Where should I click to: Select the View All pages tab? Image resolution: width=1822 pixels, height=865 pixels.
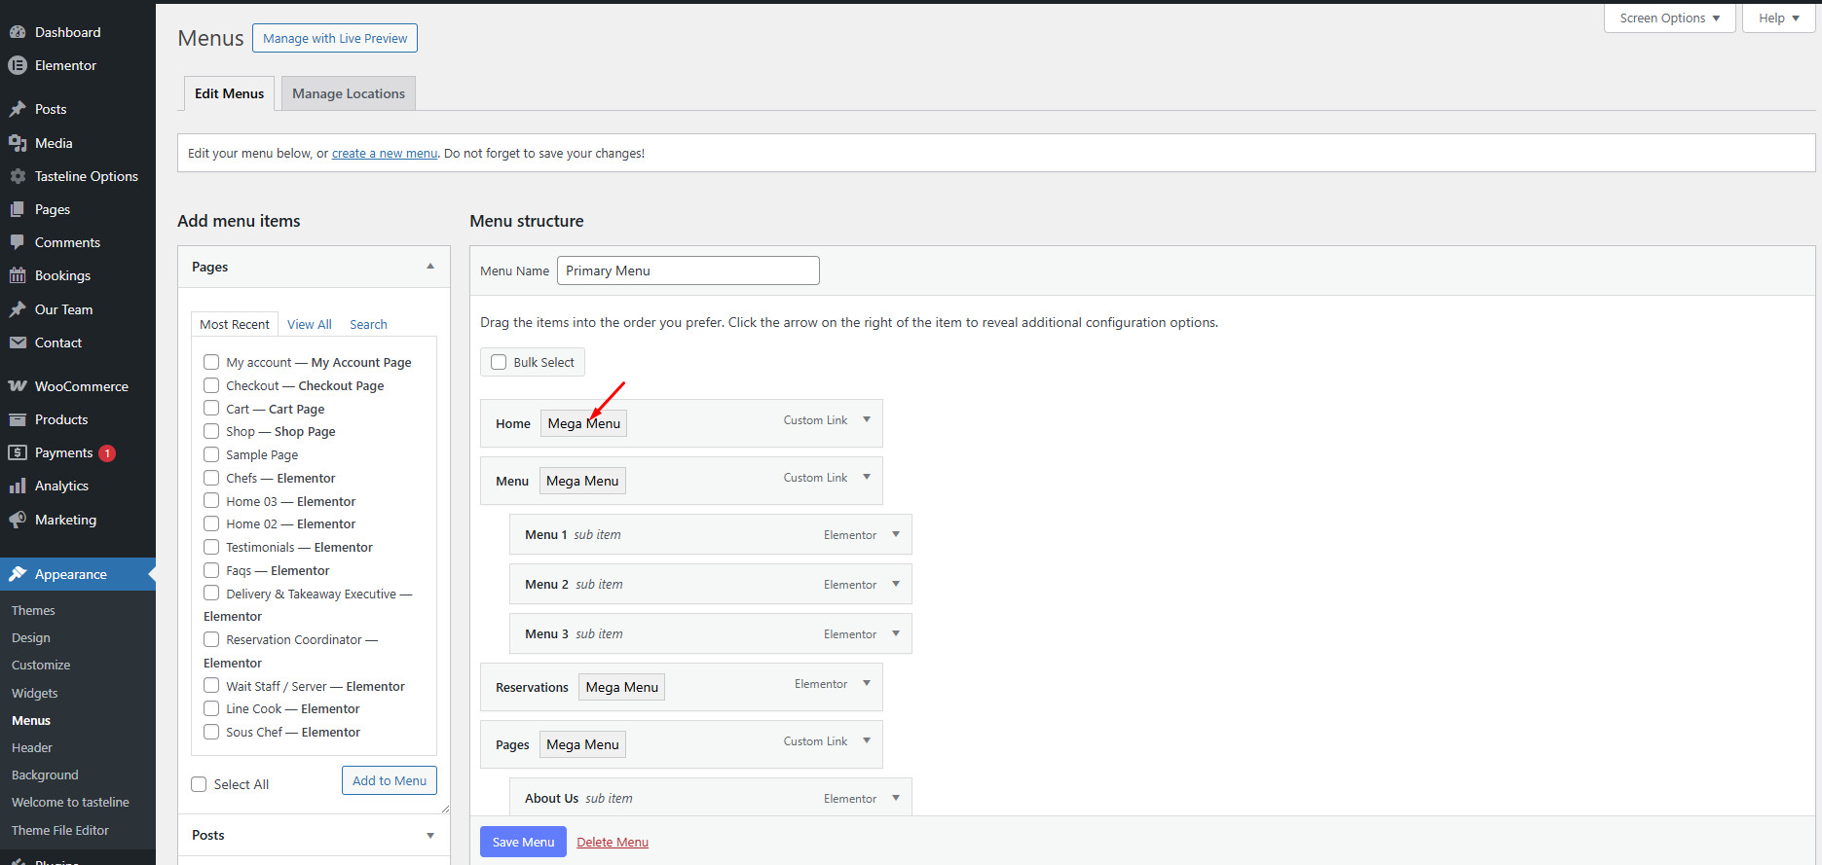[309, 324]
